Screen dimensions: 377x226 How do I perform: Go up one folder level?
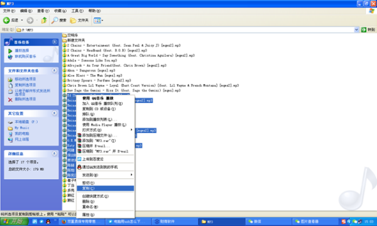44,20
